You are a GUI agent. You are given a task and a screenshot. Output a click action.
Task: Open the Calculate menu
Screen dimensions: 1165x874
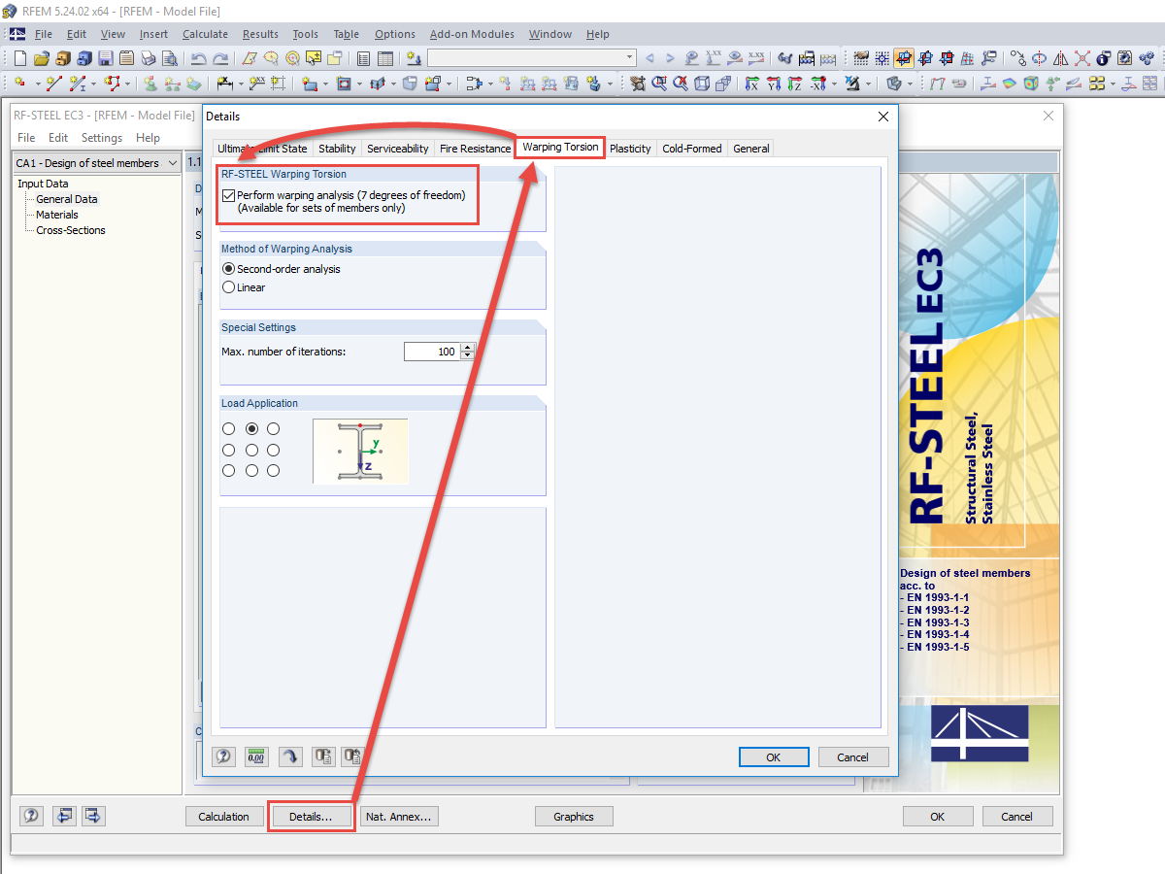[x=205, y=34]
